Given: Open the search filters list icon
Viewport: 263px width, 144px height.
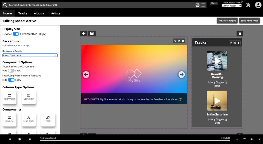Looking at the screenshot, I should (x=203, y=5).
